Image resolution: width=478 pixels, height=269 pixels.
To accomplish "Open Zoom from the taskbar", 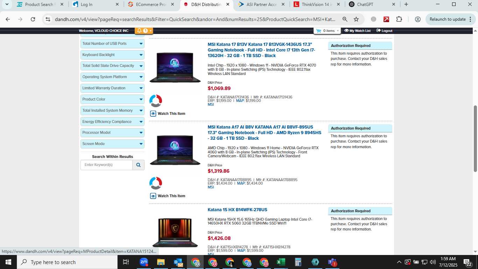I will click(x=144, y=262).
